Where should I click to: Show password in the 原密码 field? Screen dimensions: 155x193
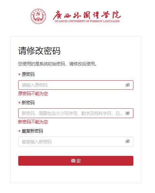[128, 85]
